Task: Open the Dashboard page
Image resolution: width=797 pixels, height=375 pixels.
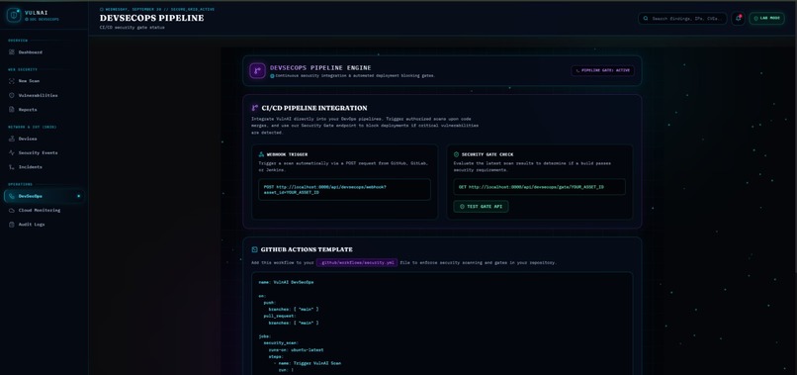Action: 44,51
